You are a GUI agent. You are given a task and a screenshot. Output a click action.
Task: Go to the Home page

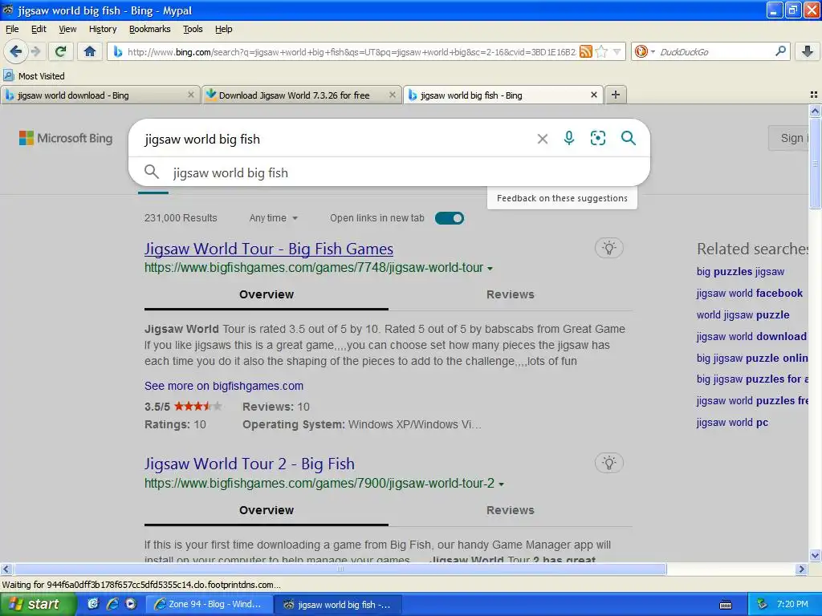90,51
